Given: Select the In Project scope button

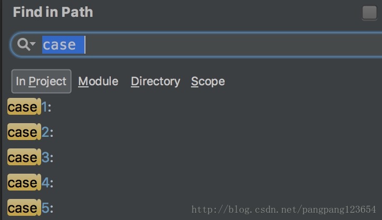Looking at the screenshot, I should coord(41,81).
